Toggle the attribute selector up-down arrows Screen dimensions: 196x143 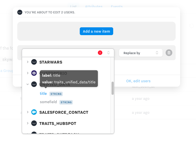(x=108, y=53)
